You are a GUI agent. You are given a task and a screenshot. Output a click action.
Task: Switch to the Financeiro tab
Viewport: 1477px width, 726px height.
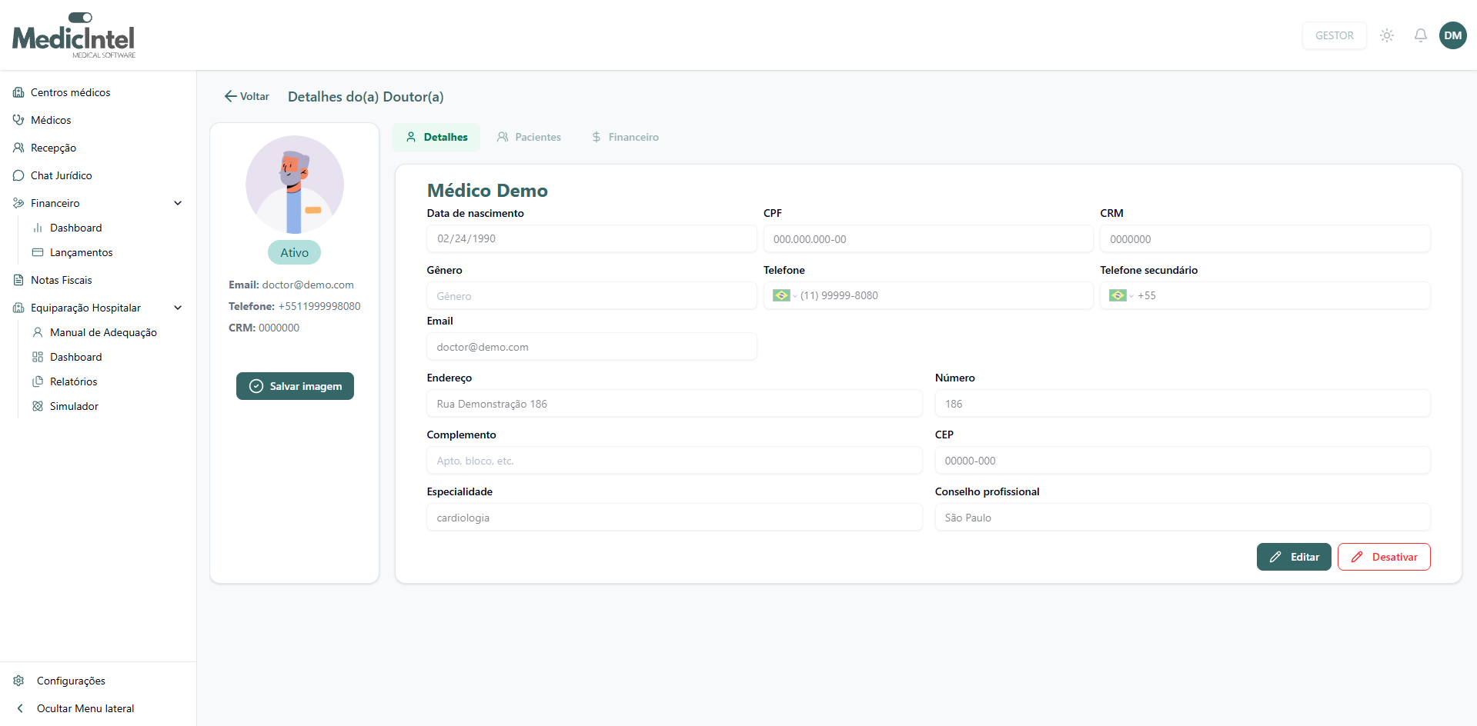tap(624, 137)
